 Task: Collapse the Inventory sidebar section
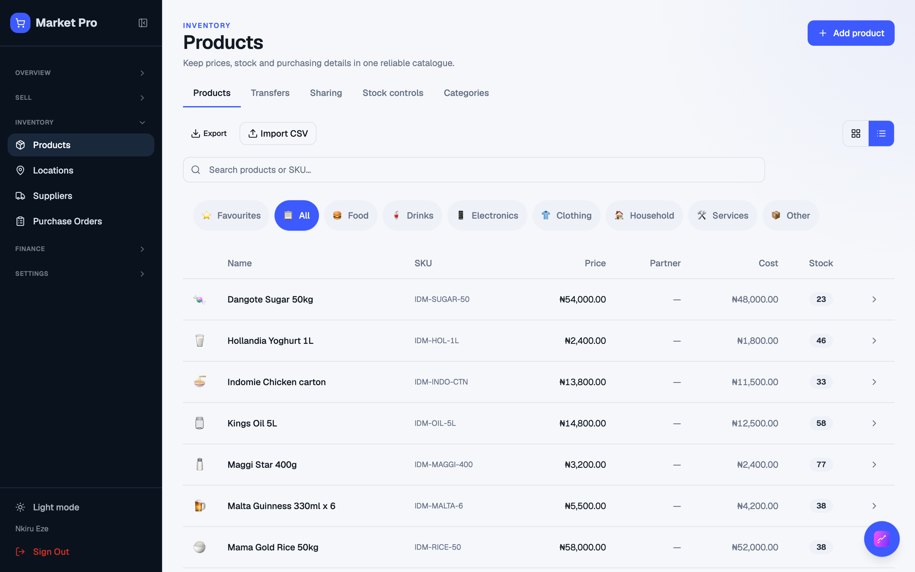[80, 122]
